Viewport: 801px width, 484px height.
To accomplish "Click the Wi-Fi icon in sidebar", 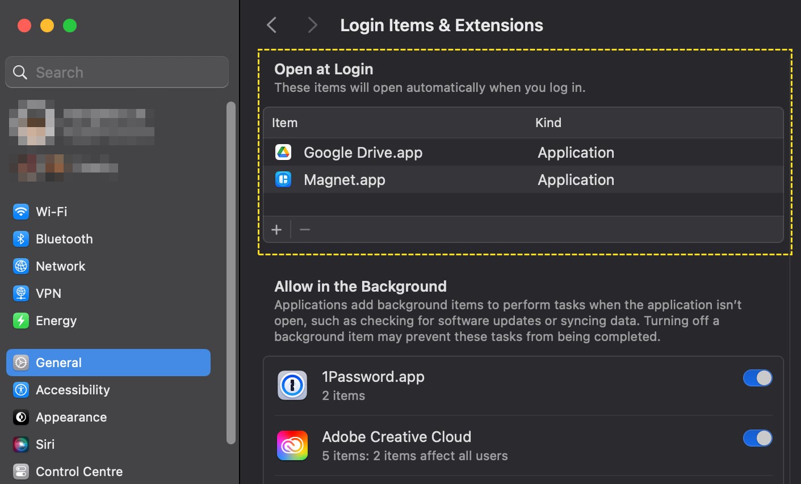I will pos(21,212).
